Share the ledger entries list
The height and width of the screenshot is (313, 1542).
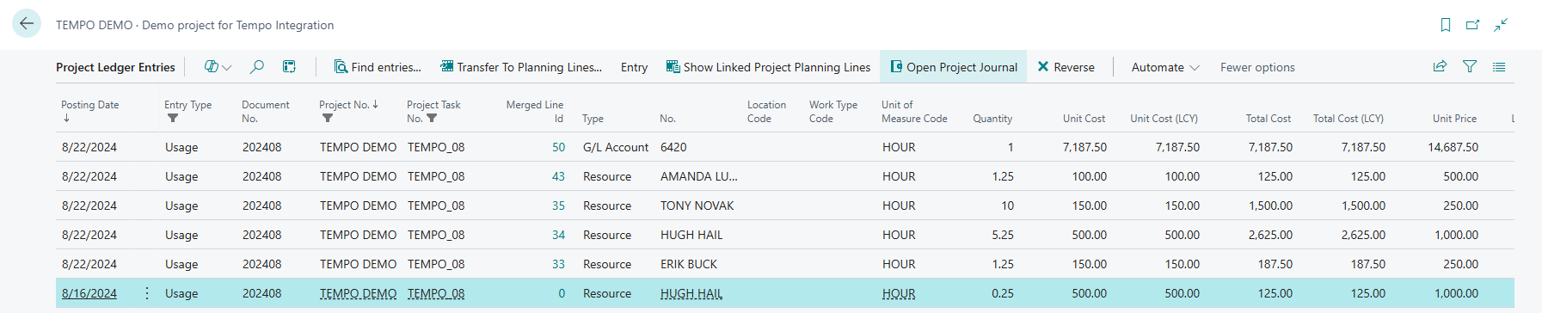(x=1440, y=66)
